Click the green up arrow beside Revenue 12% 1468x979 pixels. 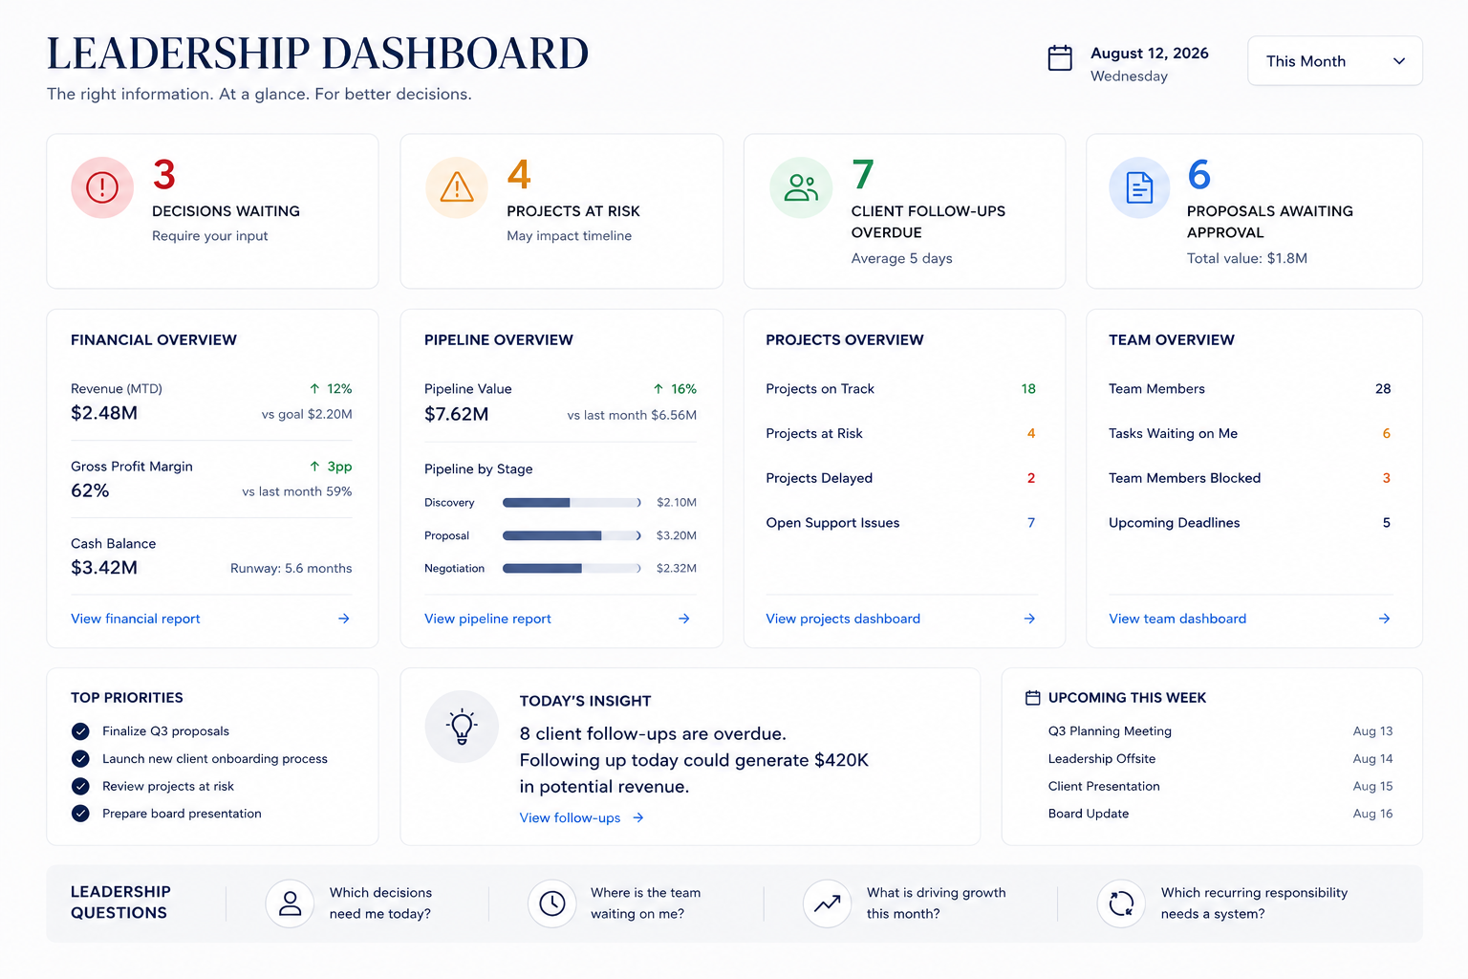tap(314, 389)
